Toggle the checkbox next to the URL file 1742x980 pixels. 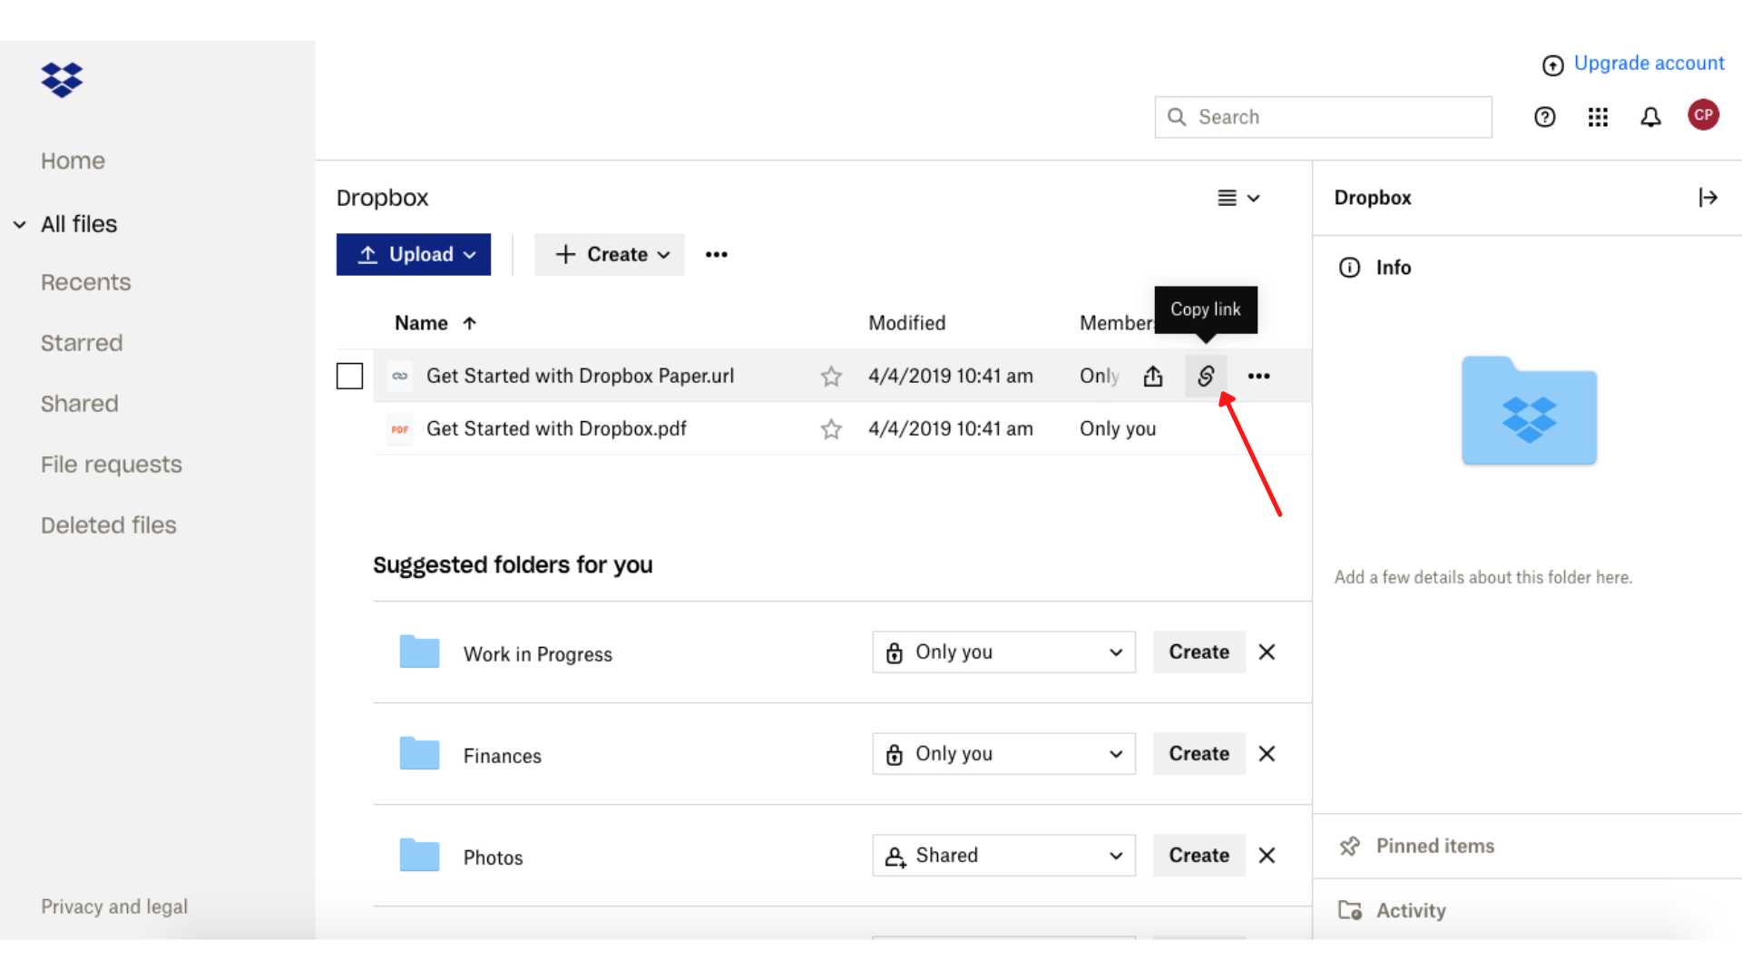(x=350, y=376)
